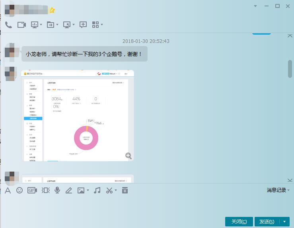Open the handwriting pen tool
294x228 pixels.
tap(68, 190)
